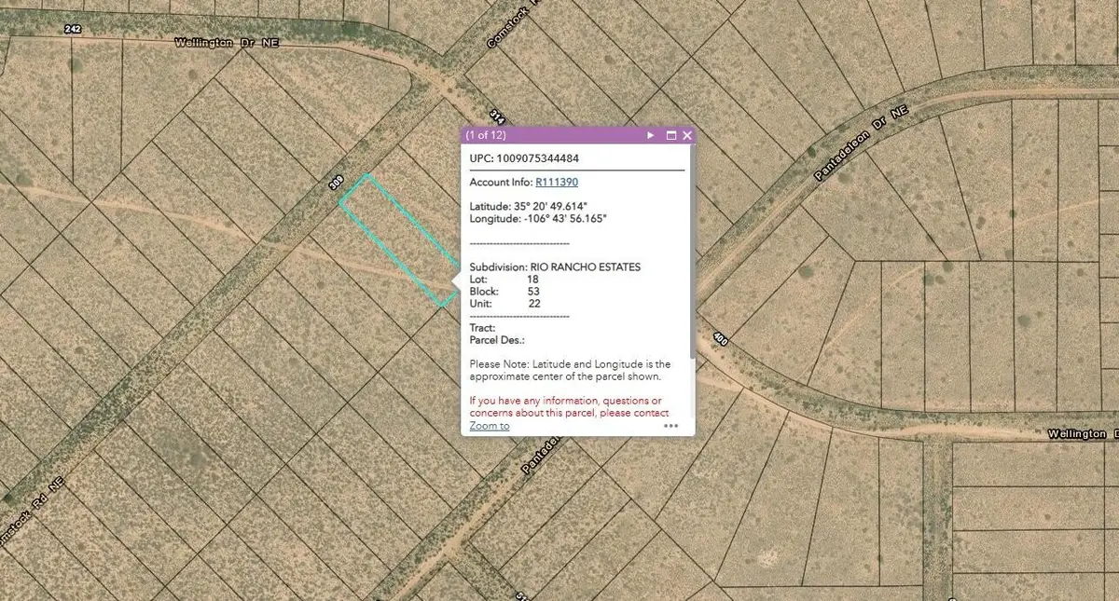
Task: Click the 242 address label on map
Action: coord(73,30)
